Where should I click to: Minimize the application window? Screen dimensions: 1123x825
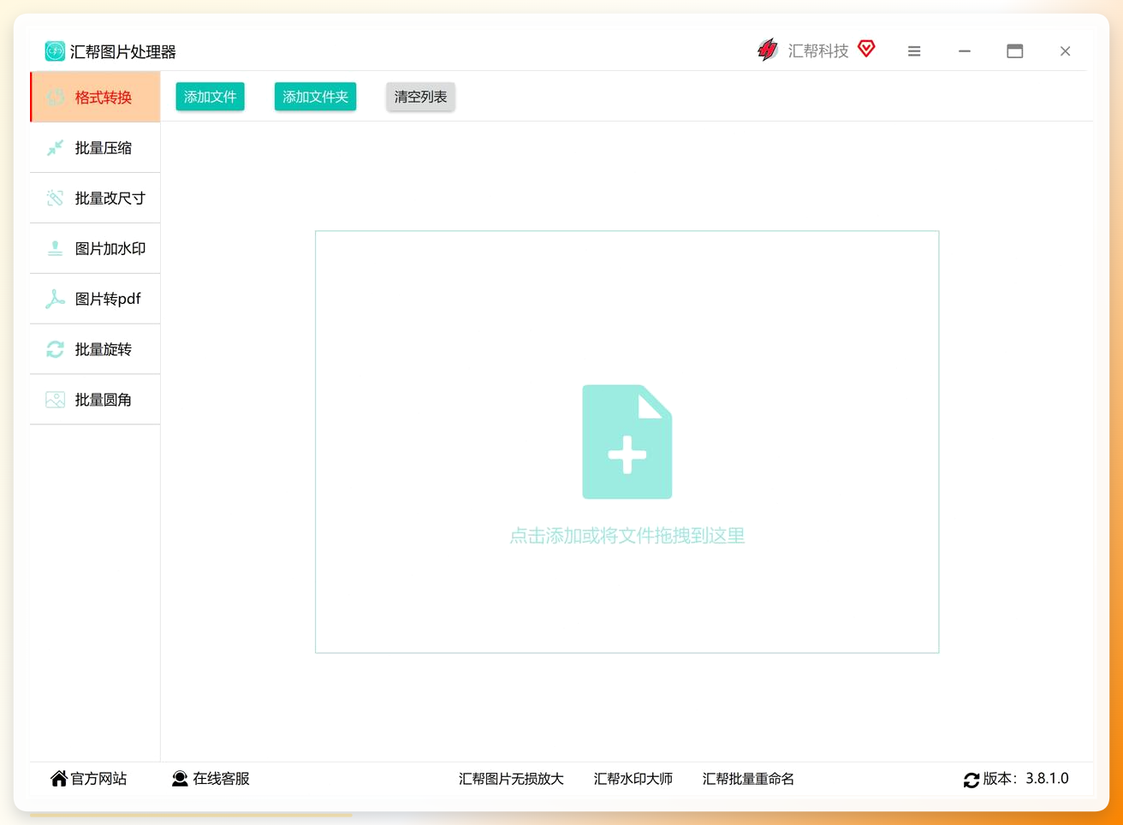pyautogui.click(x=965, y=51)
